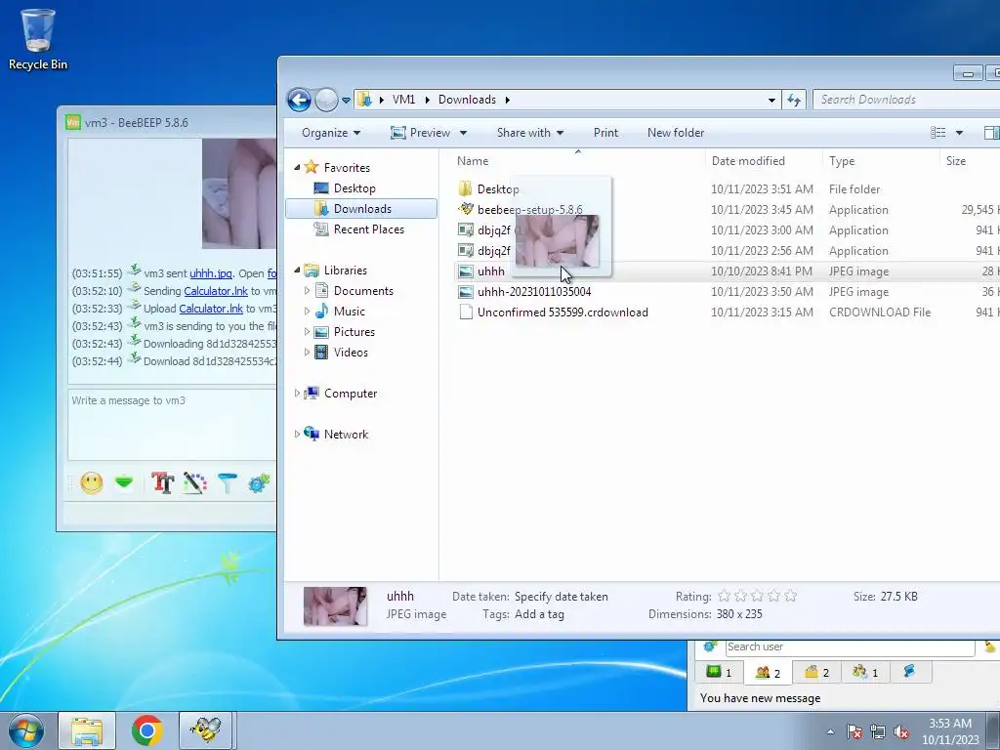Switch to BeeBEEP users tab showing 2
1000x750 pixels.
[x=768, y=672]
